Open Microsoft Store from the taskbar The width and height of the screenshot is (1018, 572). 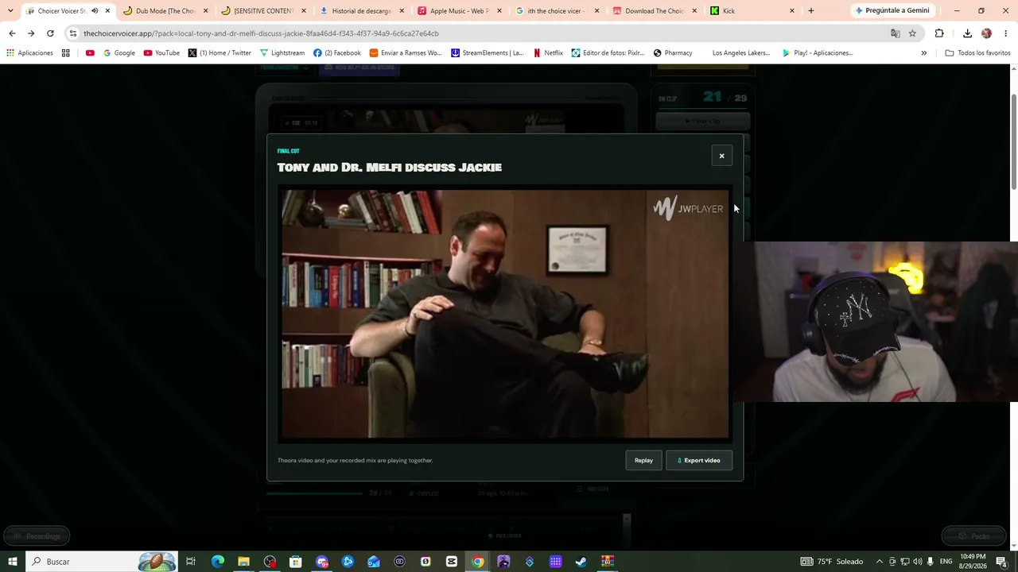pyautogui.click(x=295, y=562)
